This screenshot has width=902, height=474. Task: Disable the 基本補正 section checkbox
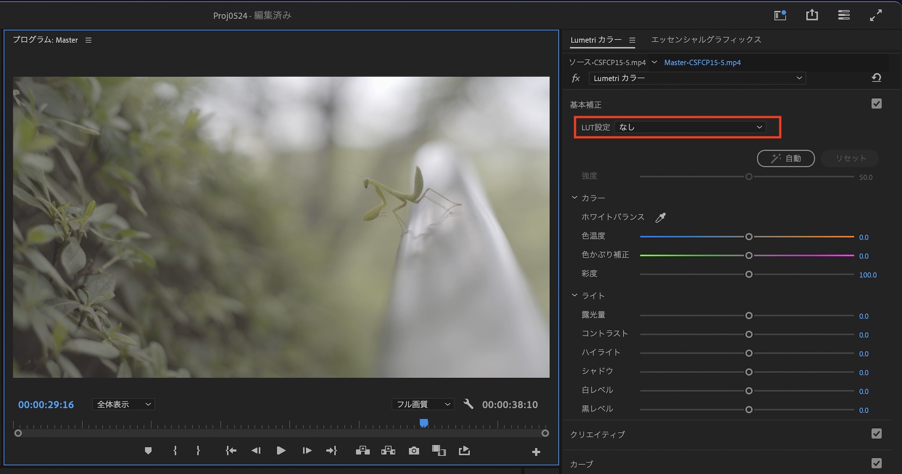tap(876, 104)
